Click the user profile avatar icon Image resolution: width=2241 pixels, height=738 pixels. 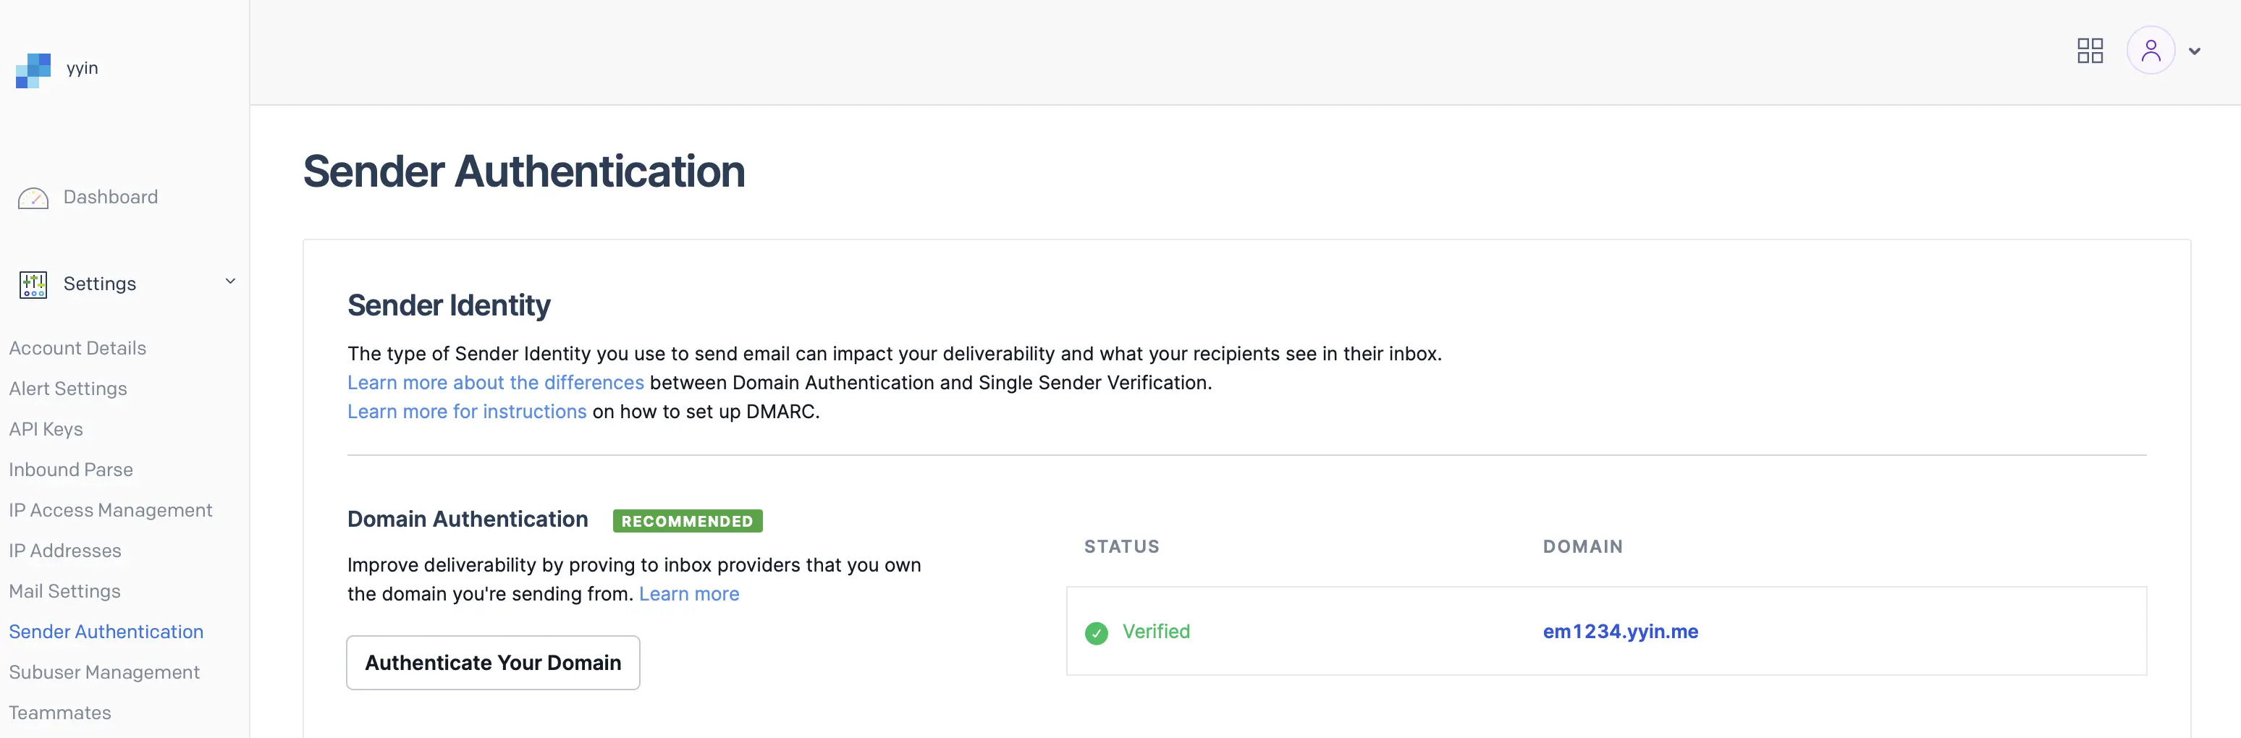pyautogui.click(x=2151, y=51)
